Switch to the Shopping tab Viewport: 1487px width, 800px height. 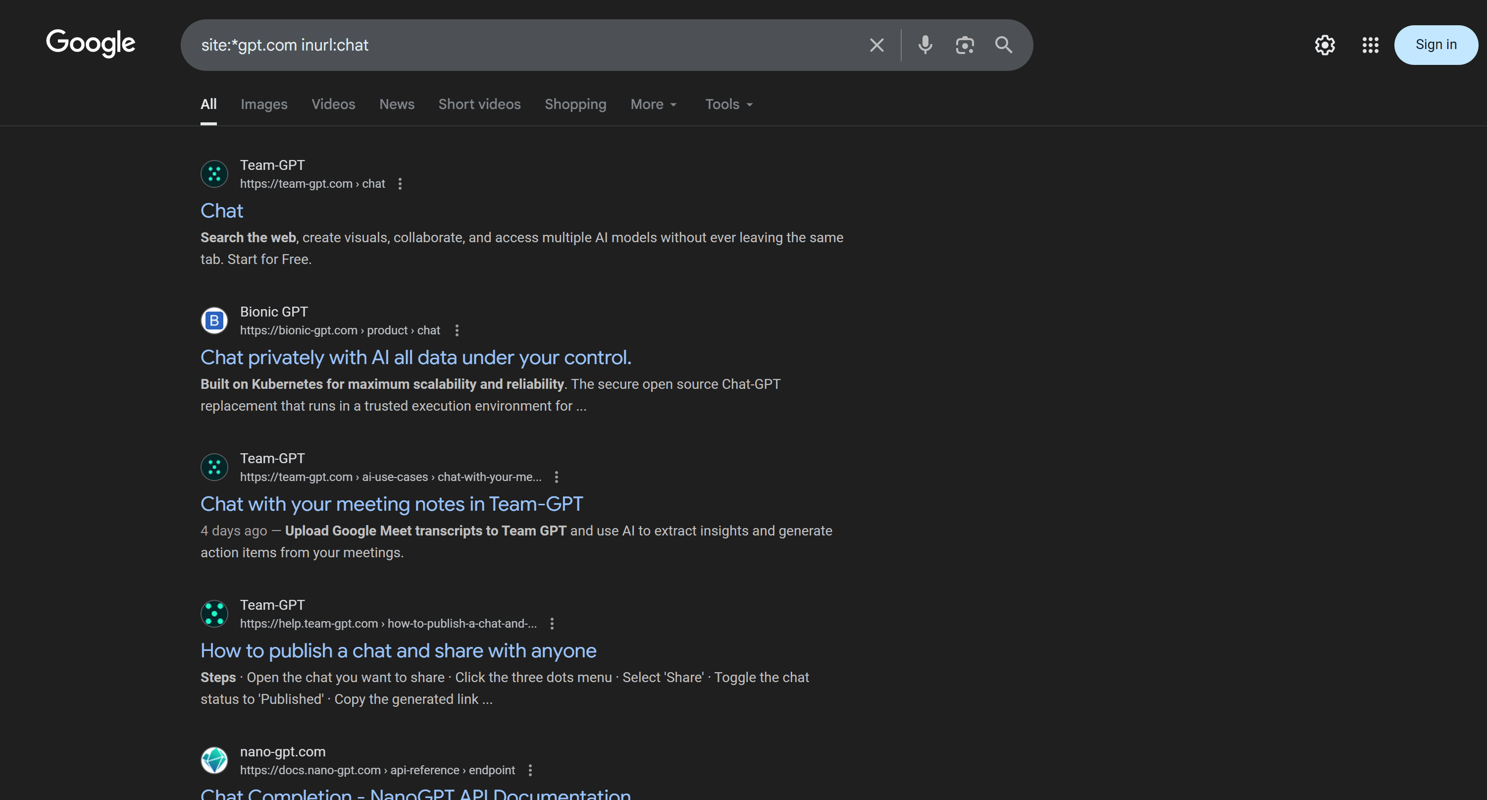pos(575,105)
